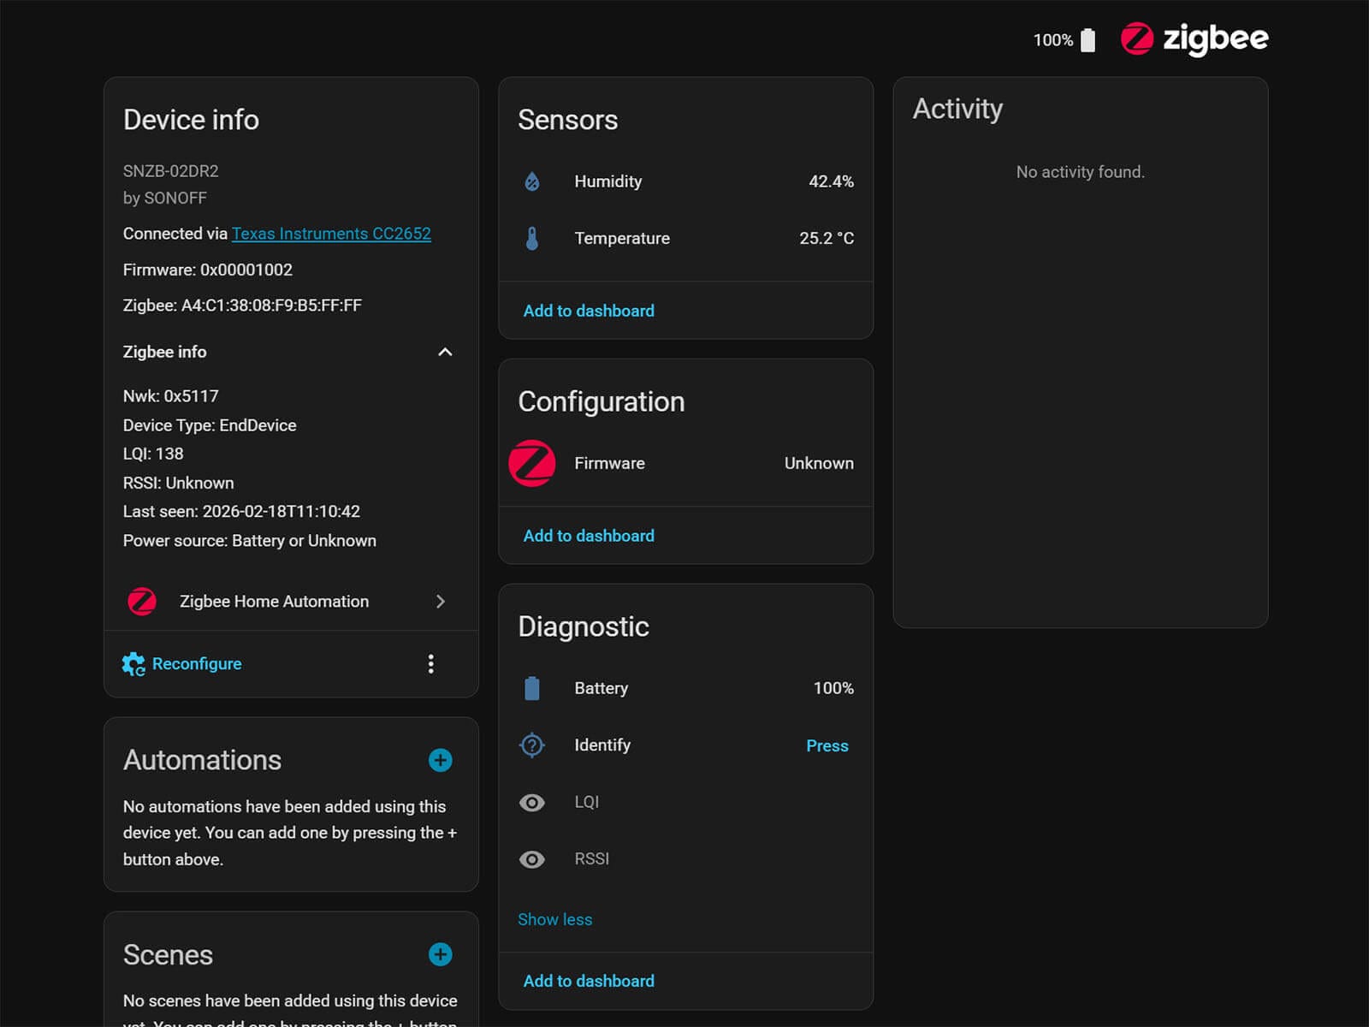Add Diagnostic card to dashboard
The image size is (1369, 1027).
point(589,981)
